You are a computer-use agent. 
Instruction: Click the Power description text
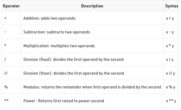click(x=64, y=101)
